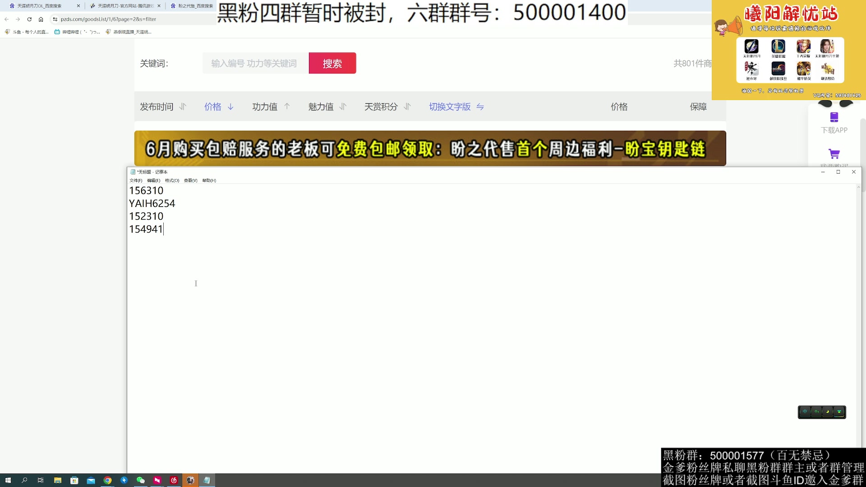Open the 斗鱼 bookmark in bookmarks bar

point(27,32)
